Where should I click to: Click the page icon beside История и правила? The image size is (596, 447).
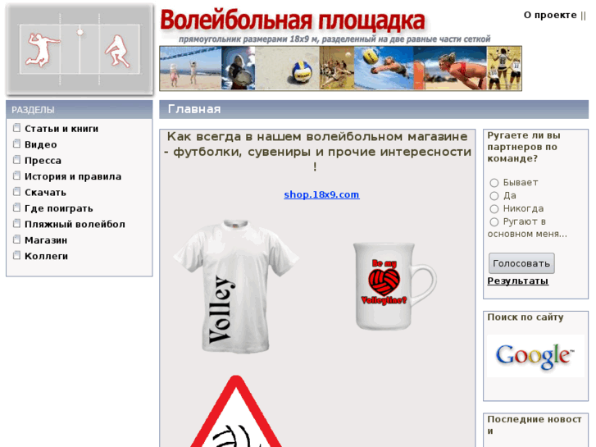tap(16, 176)
